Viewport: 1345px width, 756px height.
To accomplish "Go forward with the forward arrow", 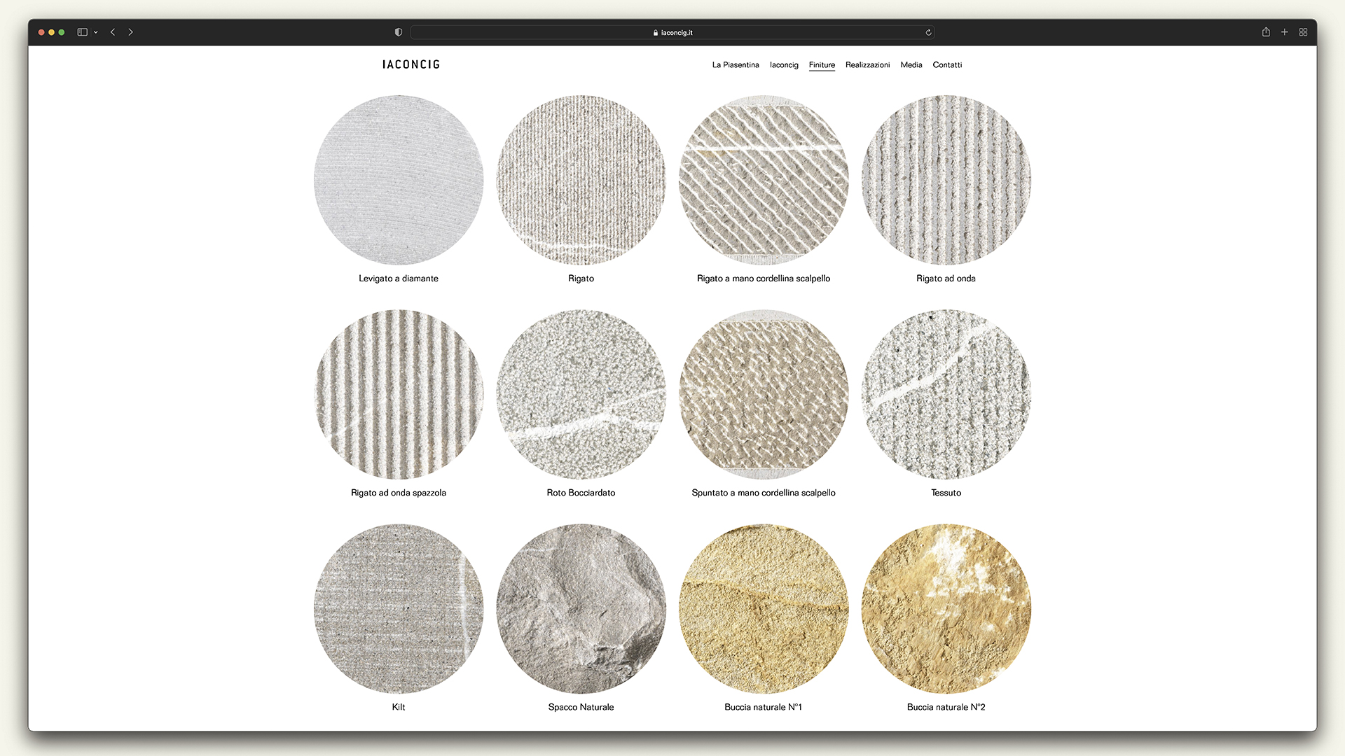I will (130, 32).
